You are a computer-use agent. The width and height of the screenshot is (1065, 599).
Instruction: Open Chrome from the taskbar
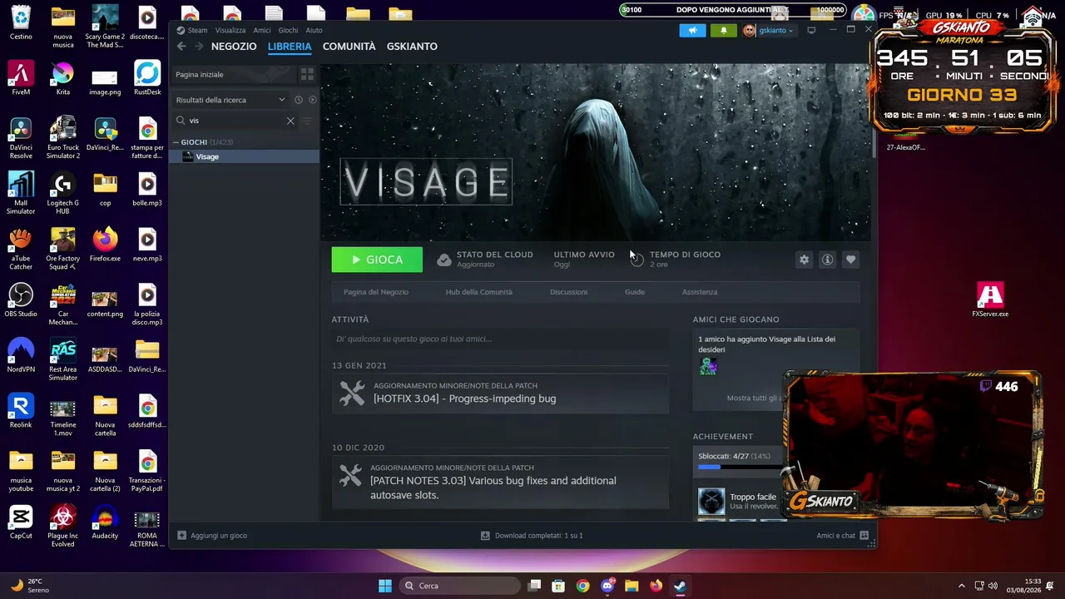click(x=582, y=586)
